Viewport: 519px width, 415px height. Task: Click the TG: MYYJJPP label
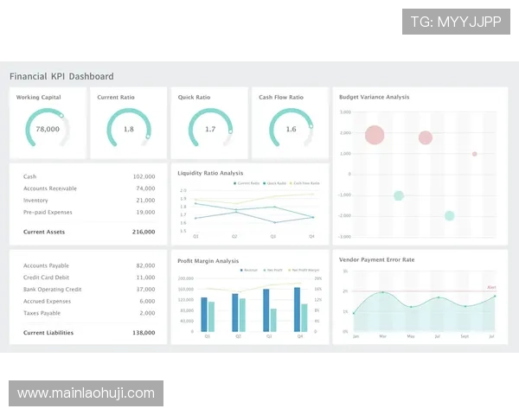click(x=456, y=22)
